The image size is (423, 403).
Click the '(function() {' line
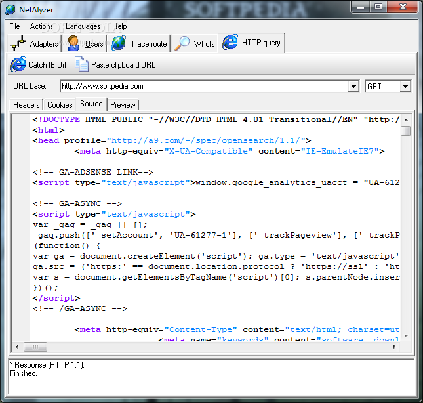click(67, 245)
